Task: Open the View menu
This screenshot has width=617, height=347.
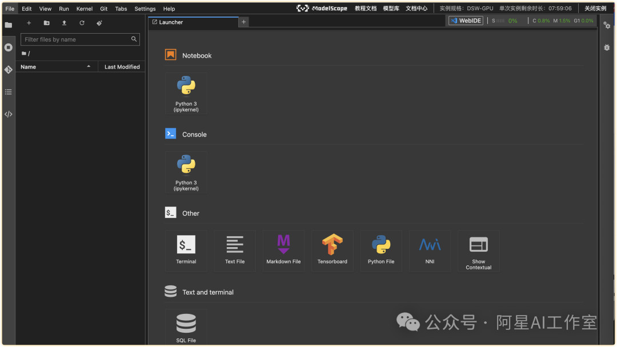Action: tap(45, 9)
